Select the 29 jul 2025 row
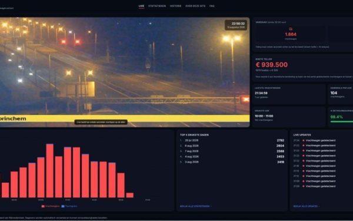Viewport: 353px width, 221px height. (232, 140)
